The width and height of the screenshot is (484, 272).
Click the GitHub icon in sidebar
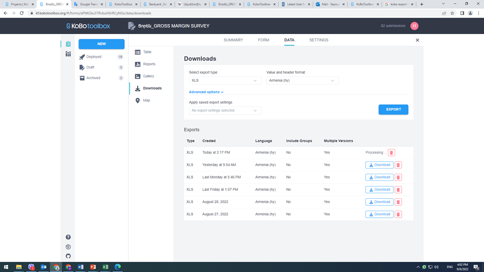click(x=68, y=256)
